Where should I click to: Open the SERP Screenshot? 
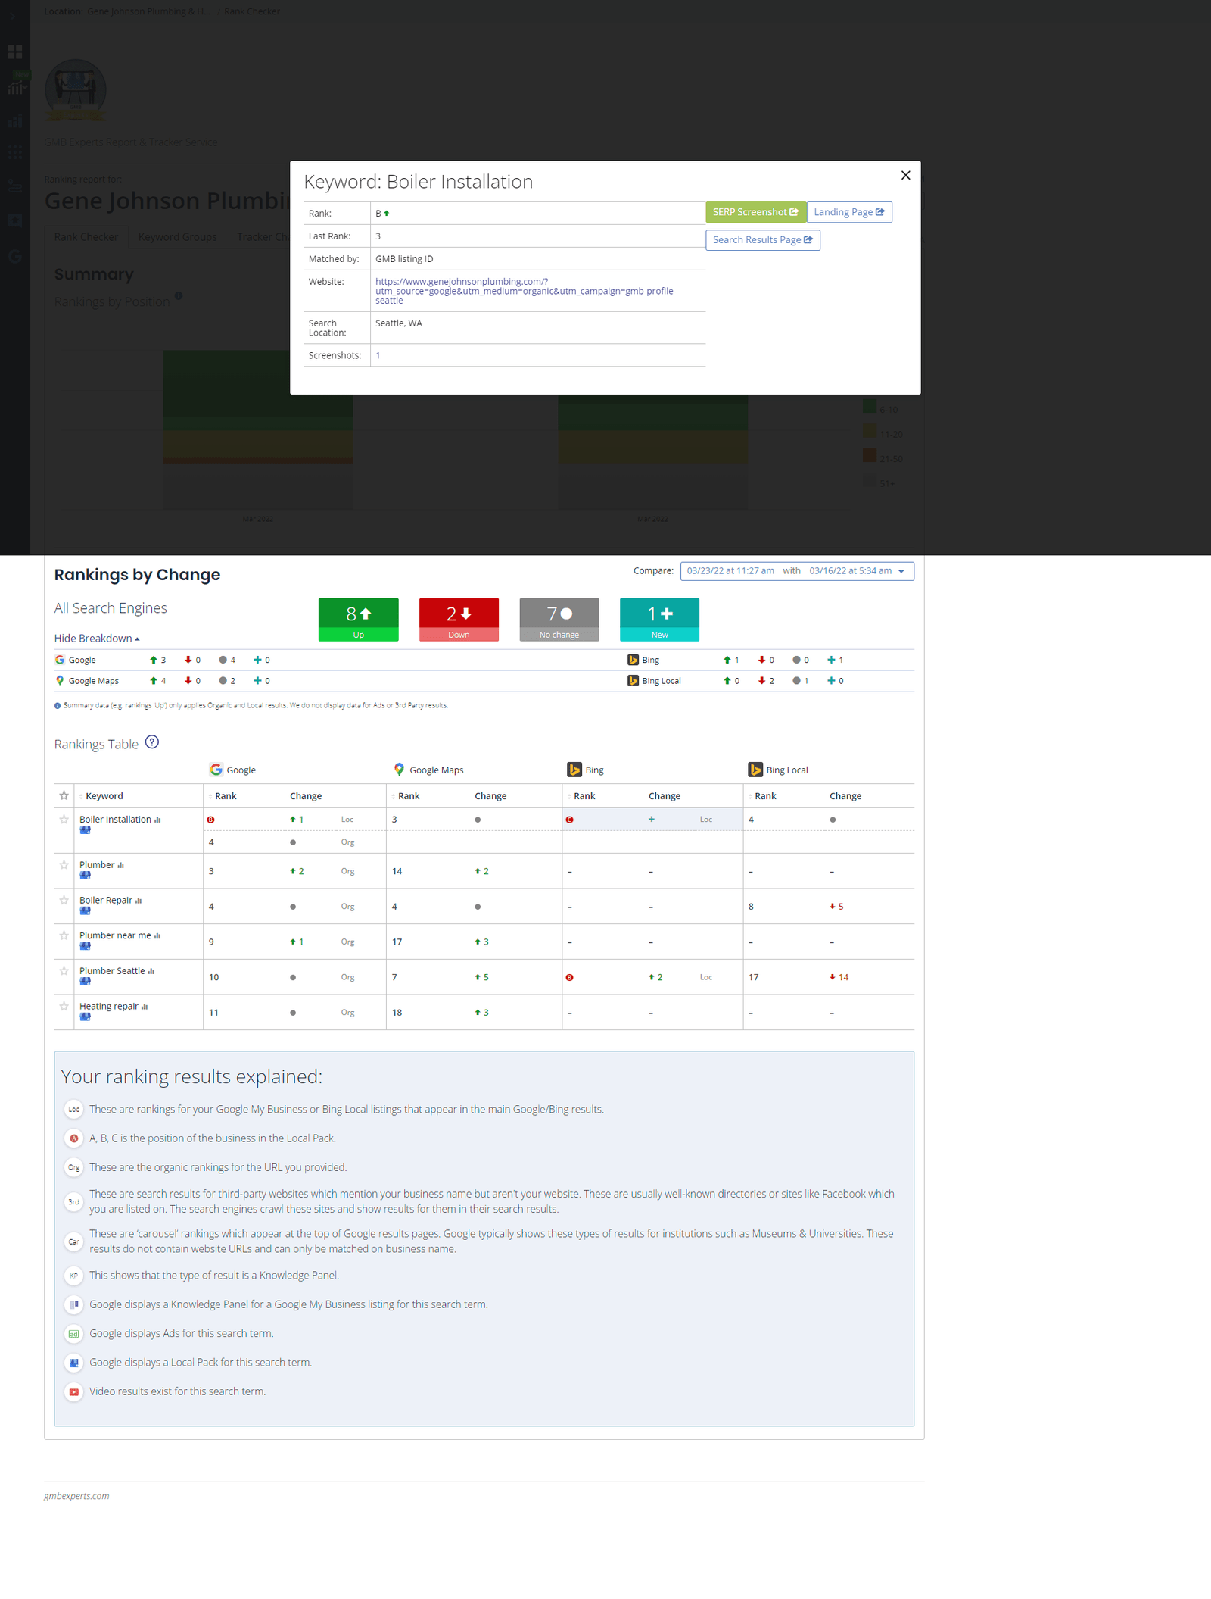(x=755, y=212)
